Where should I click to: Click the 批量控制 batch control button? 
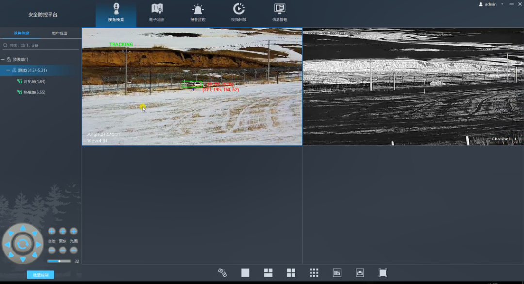point(40,275)
